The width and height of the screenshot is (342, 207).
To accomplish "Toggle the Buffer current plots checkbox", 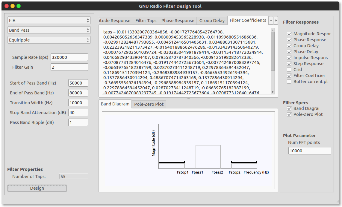I will [x=289, y=82].
